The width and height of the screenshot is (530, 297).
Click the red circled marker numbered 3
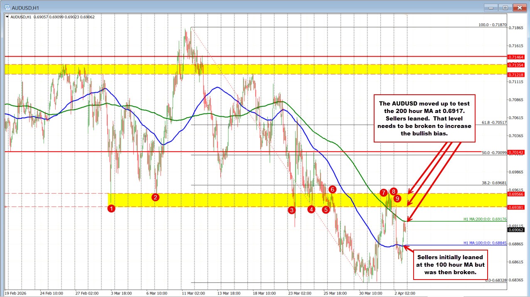pos(292,211)
